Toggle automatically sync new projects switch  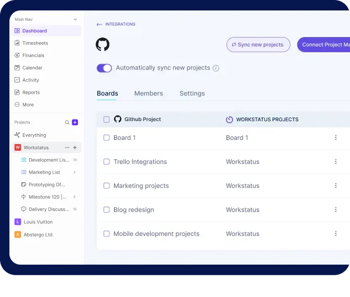tap(104, 68)
